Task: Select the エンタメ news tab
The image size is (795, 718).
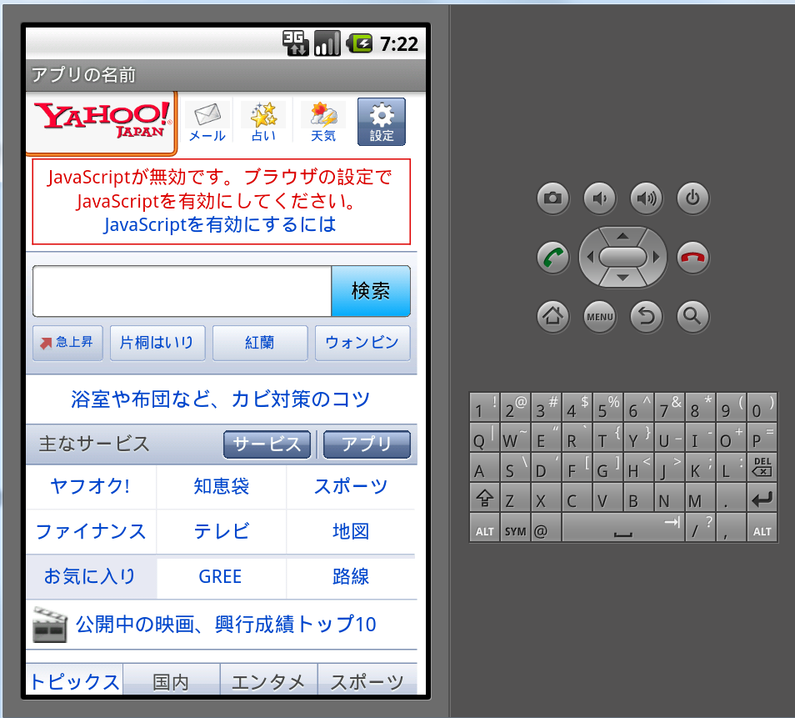Action: 268,680
